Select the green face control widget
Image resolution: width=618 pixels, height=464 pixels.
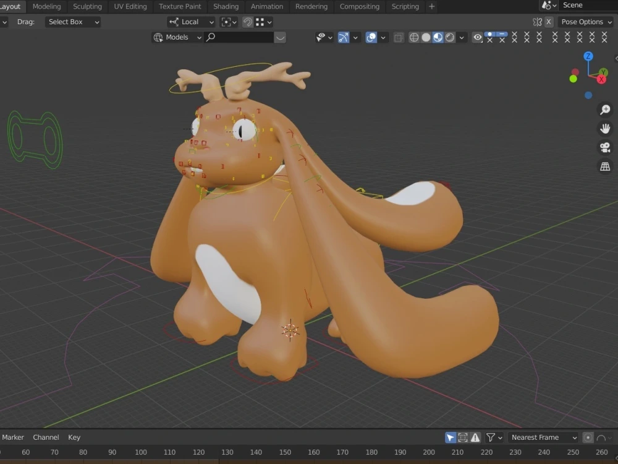[35, 140]
